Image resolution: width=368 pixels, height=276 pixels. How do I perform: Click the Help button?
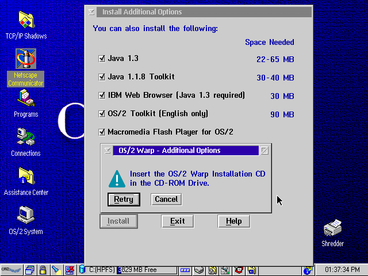tap(234, 221)
